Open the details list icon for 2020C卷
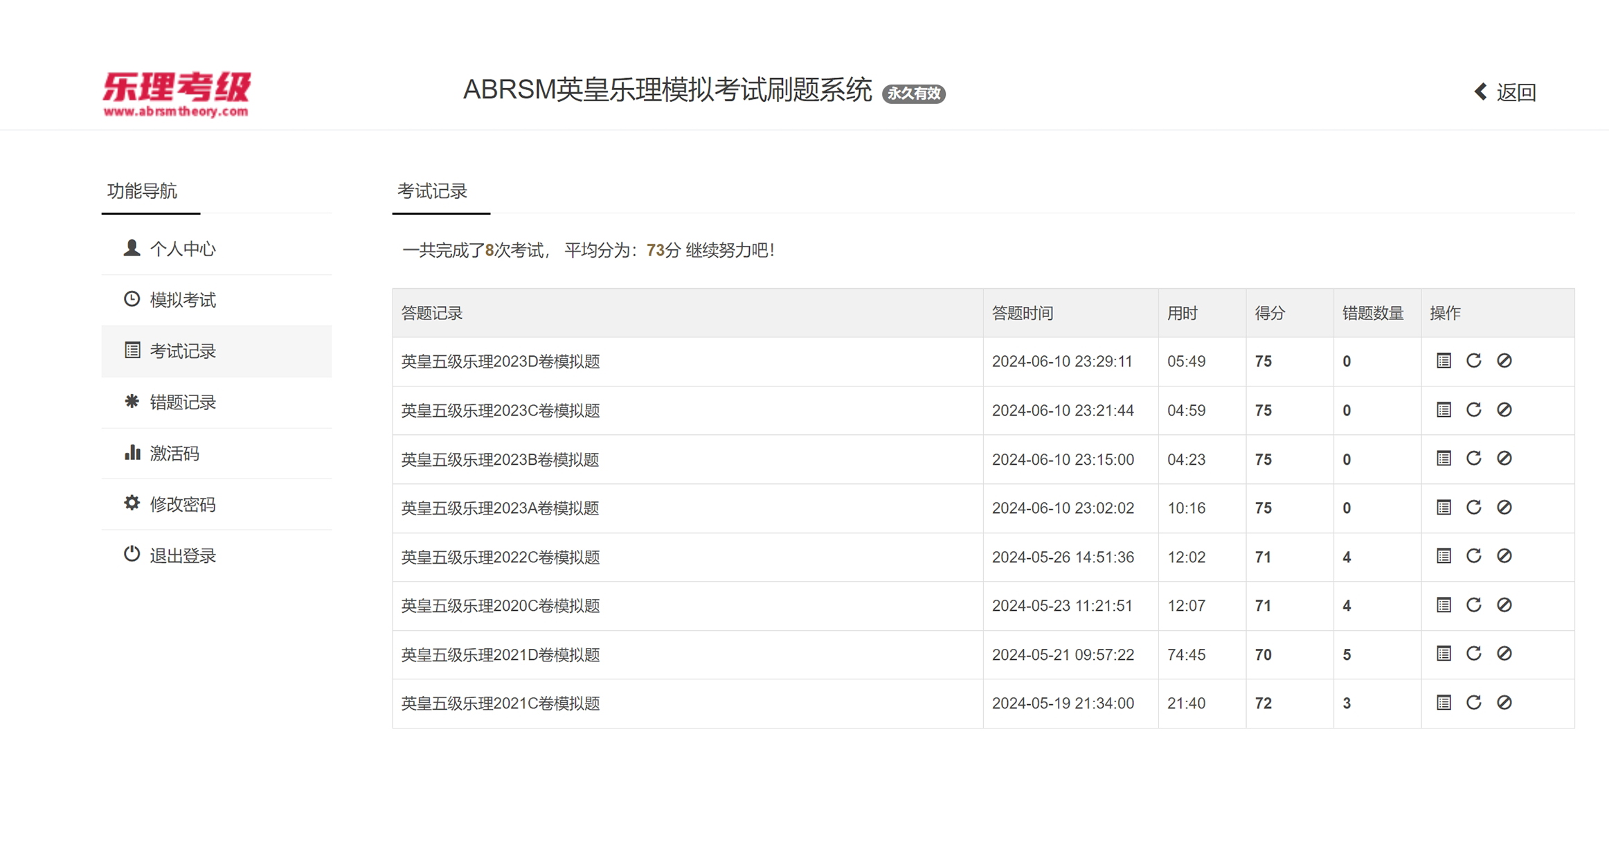This screenshot has height=849, width=1609. 1444,605
